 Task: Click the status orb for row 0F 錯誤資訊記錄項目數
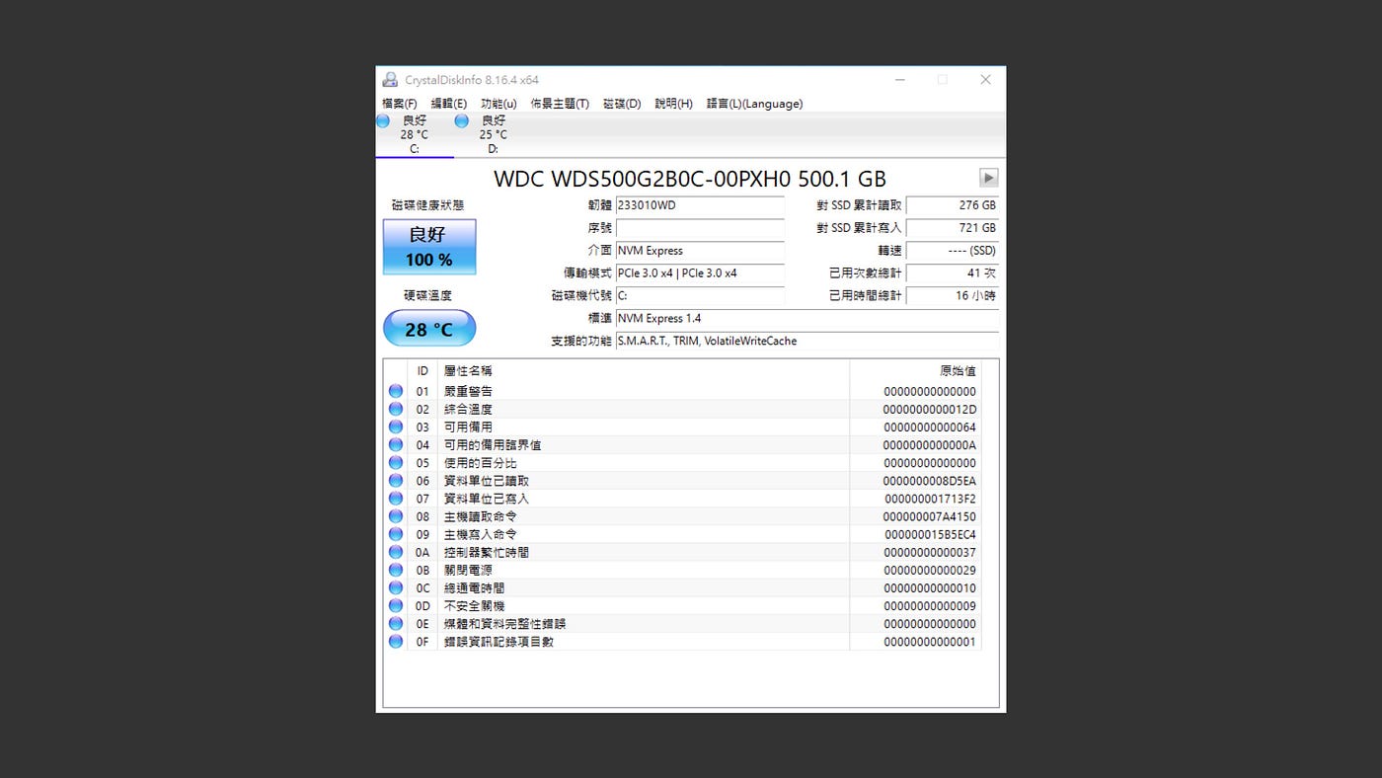(x=396, y=642)
